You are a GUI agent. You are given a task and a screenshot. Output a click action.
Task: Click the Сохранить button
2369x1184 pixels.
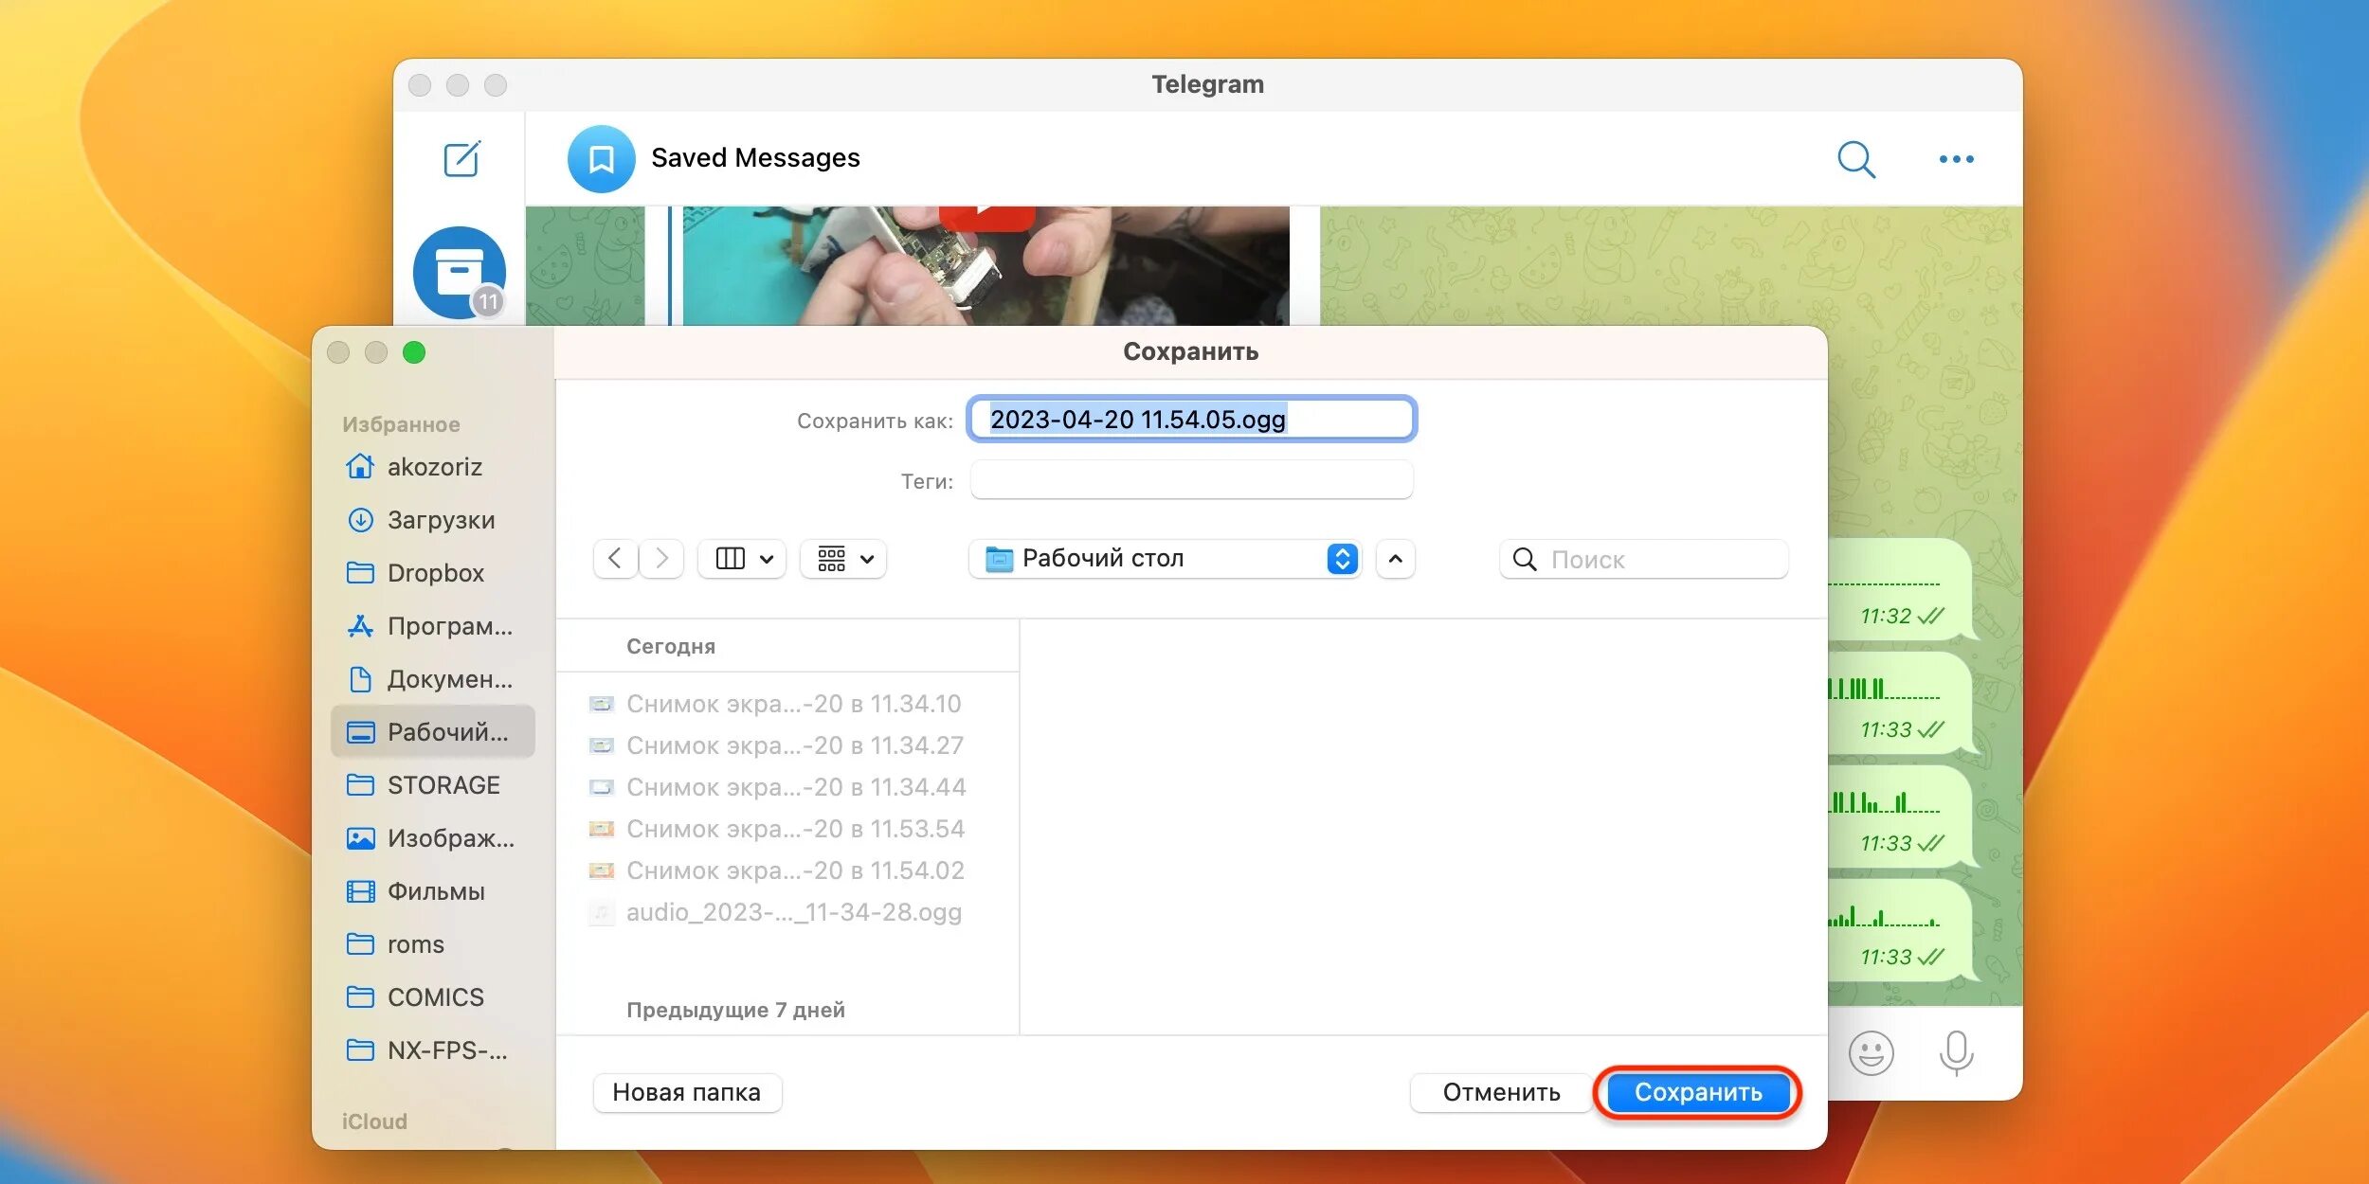pyautogui.click(x=1697, y=1092)
